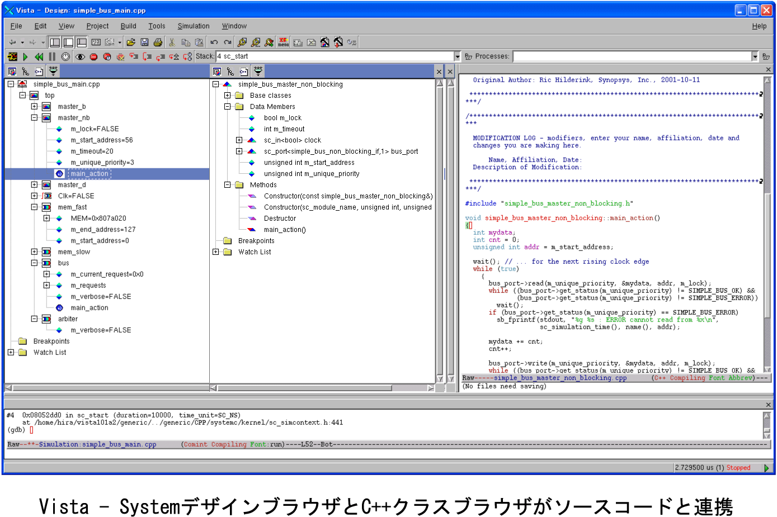The height and width of the screenshot is (517, 777).
Task: Click the print toolbar icon
Action: click(x=158, y=42)
